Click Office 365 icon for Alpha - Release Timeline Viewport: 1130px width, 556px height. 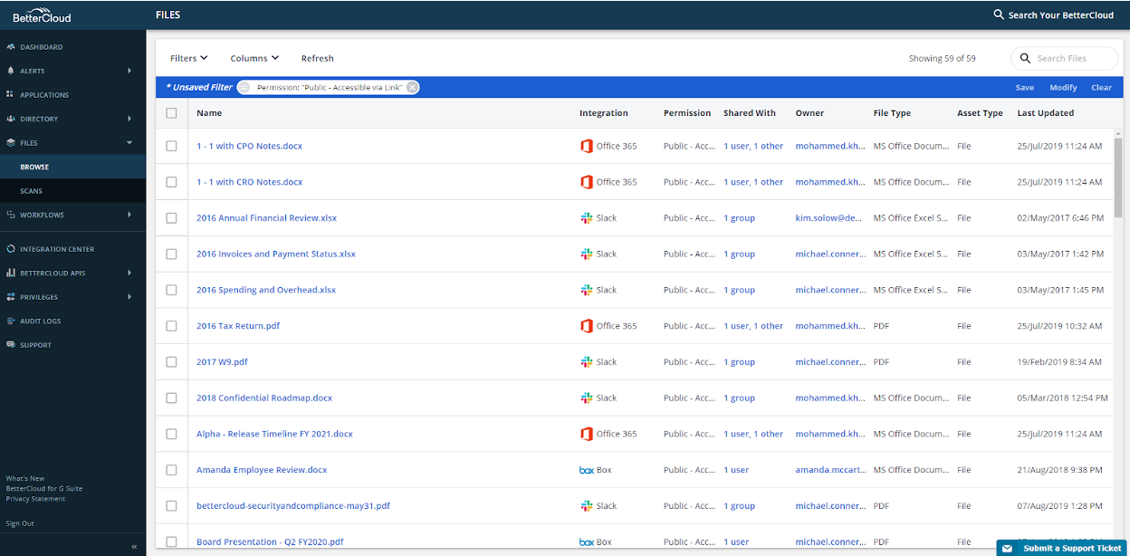click(586, 434)
